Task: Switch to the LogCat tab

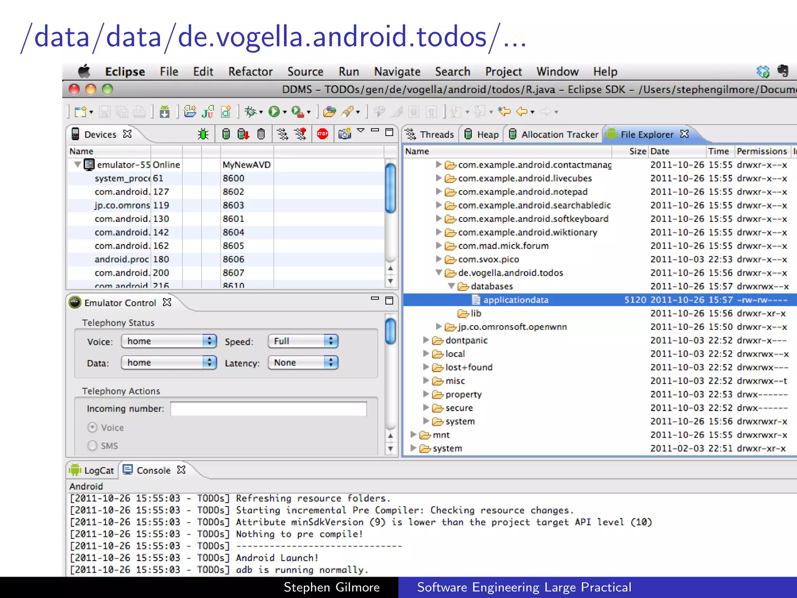Action: pyautogui.click(x=92, y=470)
